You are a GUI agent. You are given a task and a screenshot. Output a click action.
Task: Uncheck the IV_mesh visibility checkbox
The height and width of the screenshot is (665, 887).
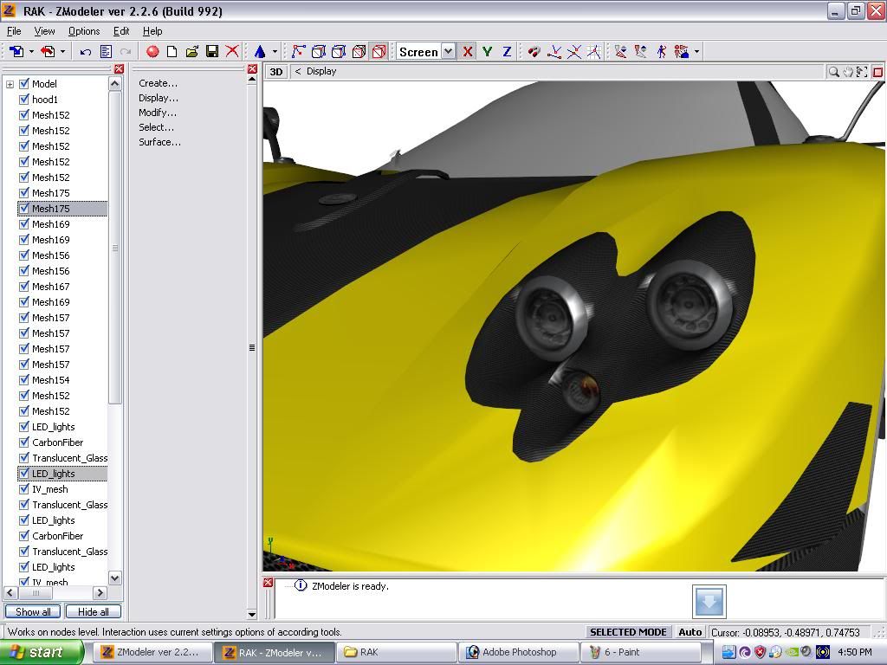[24, 489]
